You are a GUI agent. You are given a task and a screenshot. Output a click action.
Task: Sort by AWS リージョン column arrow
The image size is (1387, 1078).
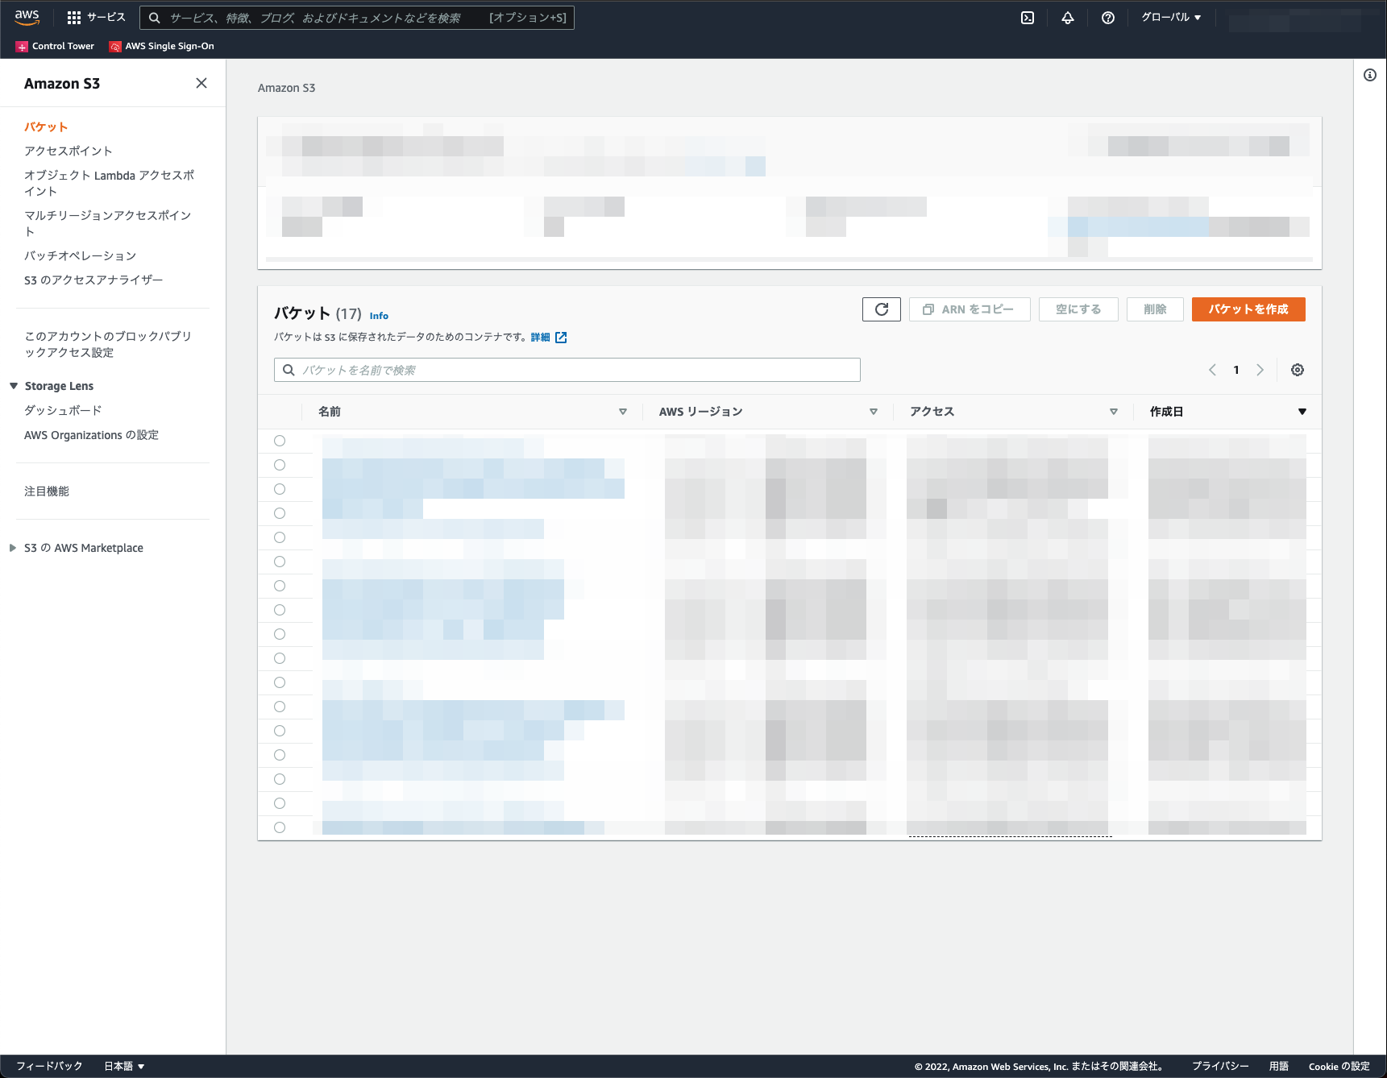click(874, 412)
